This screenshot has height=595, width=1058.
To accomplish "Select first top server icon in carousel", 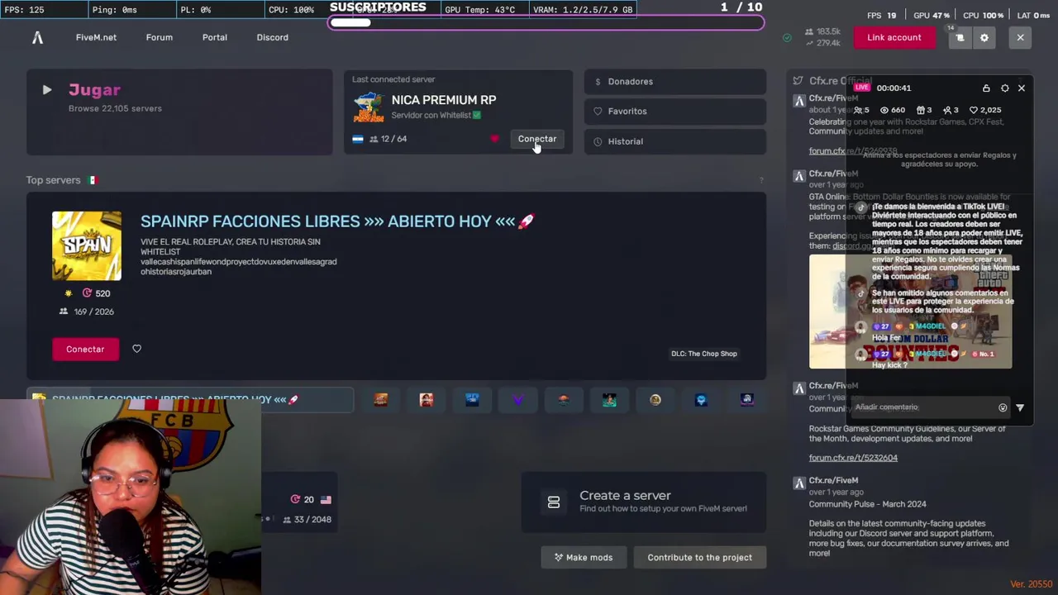I will [x=381, y=400].
